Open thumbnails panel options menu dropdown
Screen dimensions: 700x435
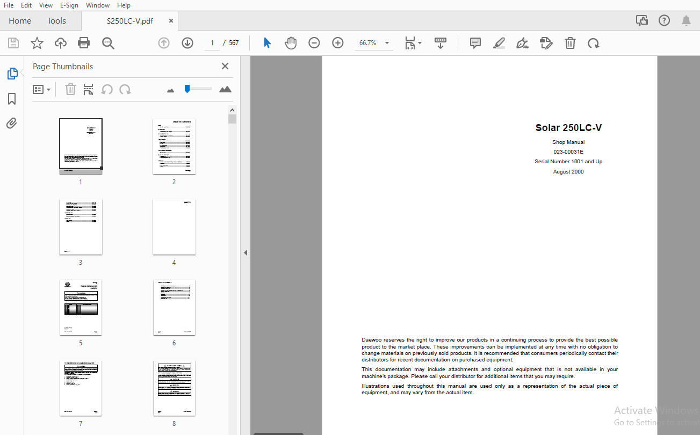point(41,89)
